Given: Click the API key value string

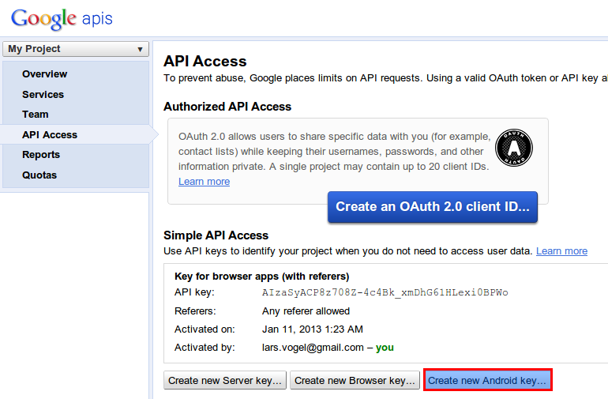Looking at the screenshot, I should [385, 292].
